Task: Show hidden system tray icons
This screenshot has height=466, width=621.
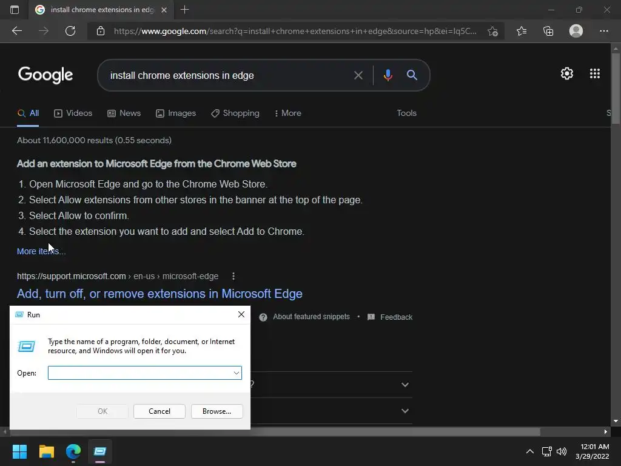Action: click(530, 451)
